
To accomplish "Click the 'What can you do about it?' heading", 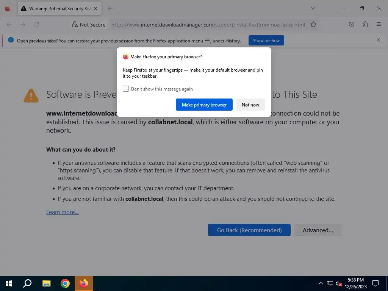I will click(81, 149).
